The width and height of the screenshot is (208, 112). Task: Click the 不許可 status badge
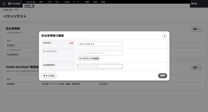(103, 84)
